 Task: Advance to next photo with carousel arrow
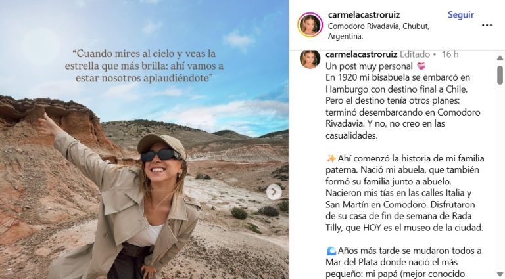pos(274,192)
